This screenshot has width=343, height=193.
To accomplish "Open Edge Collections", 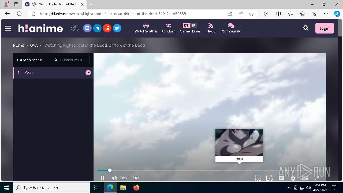I will pyautogui.click(x=302, y=14).
